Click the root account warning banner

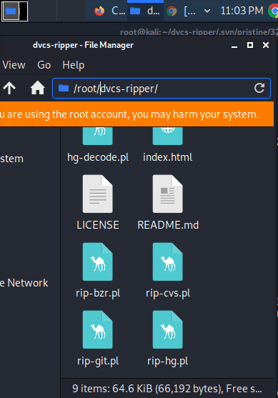[x=136, y=114]
